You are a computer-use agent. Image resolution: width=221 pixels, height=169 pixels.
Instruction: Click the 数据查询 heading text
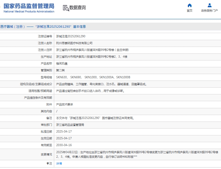pos(77,8)
